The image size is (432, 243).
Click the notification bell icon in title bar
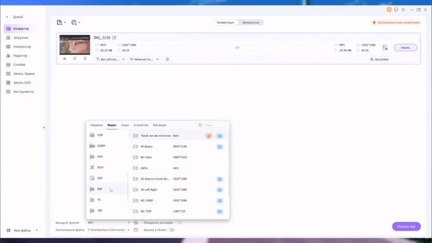pyautogui.click(x=396, y=9)
